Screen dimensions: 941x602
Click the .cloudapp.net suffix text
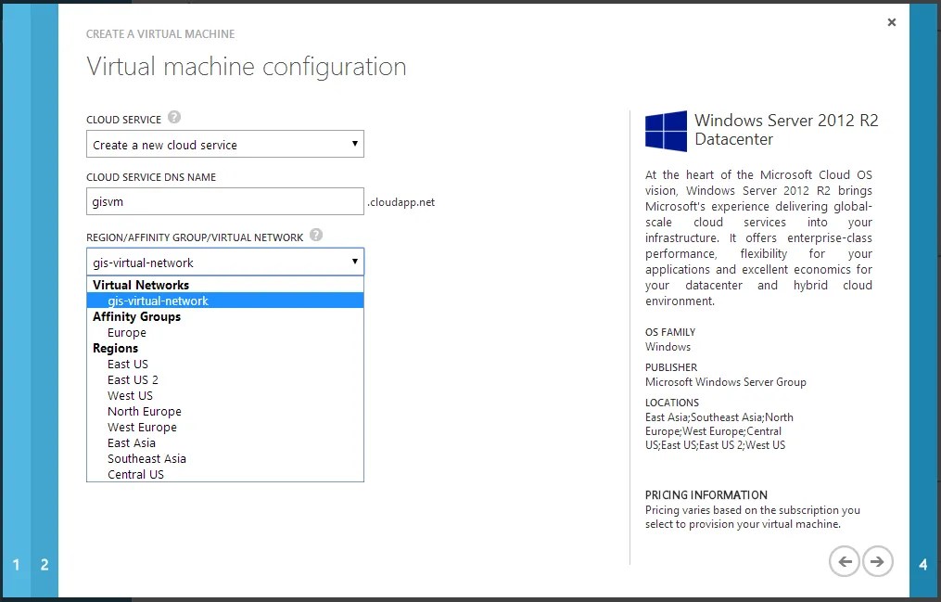(x=401, y=202)
